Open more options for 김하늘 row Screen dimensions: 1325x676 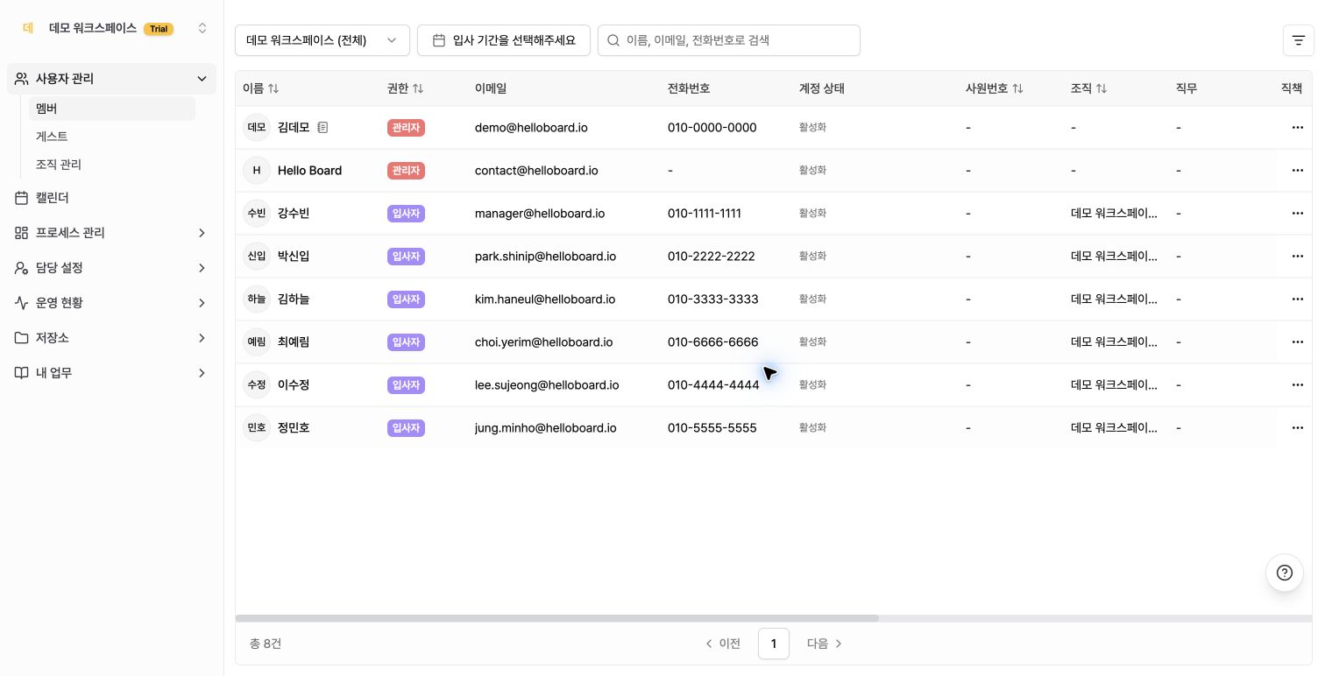[1298, 299]
